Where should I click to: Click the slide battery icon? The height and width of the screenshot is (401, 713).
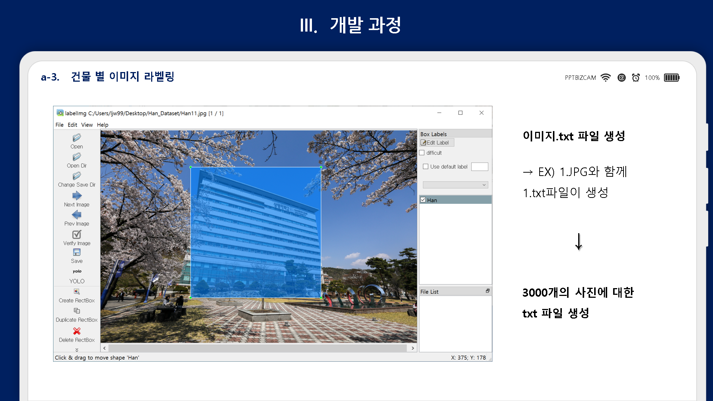tap(671, 78)
